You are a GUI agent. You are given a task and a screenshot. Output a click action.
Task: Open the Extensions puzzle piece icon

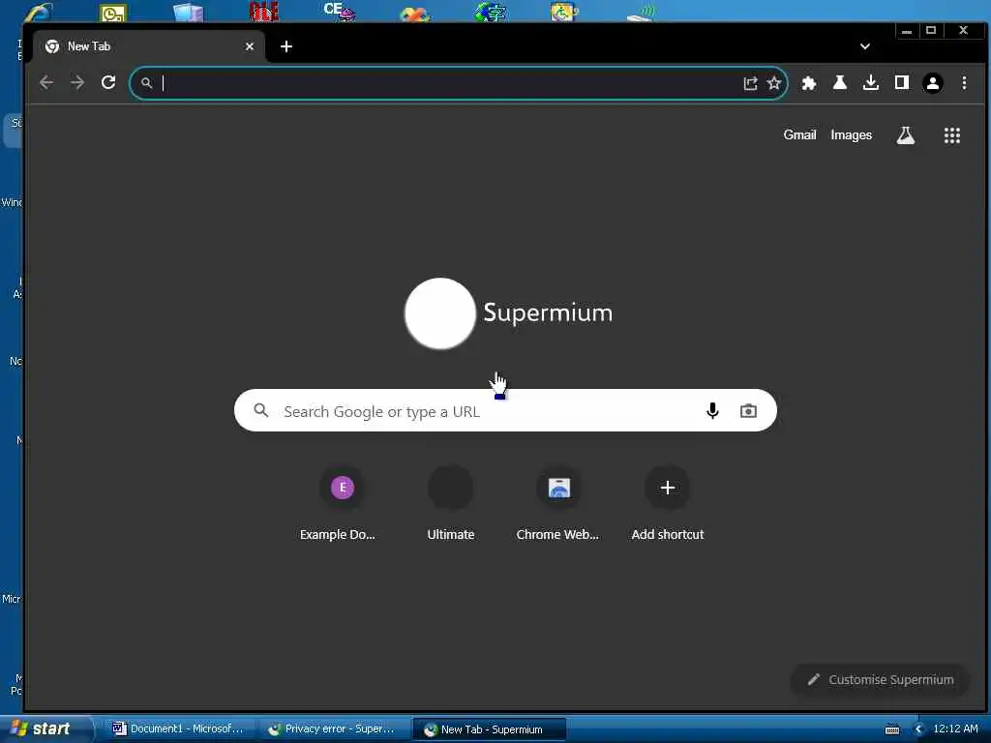(809, 83)
